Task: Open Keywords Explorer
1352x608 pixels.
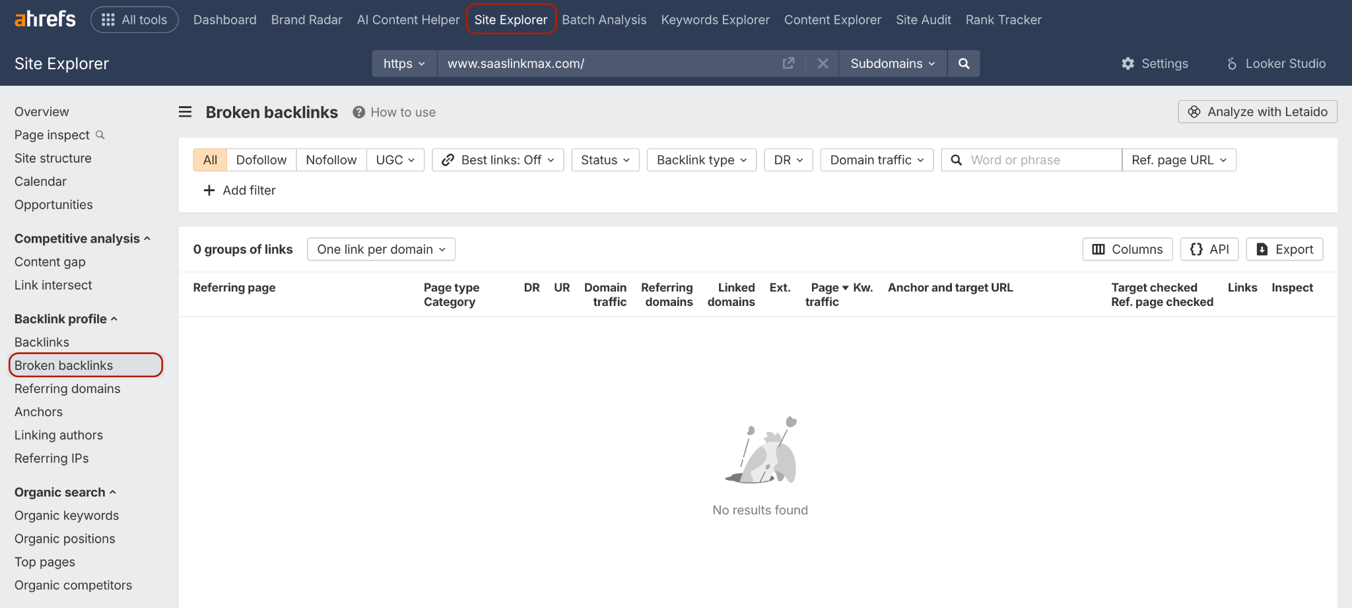Action: coord(715,20)
